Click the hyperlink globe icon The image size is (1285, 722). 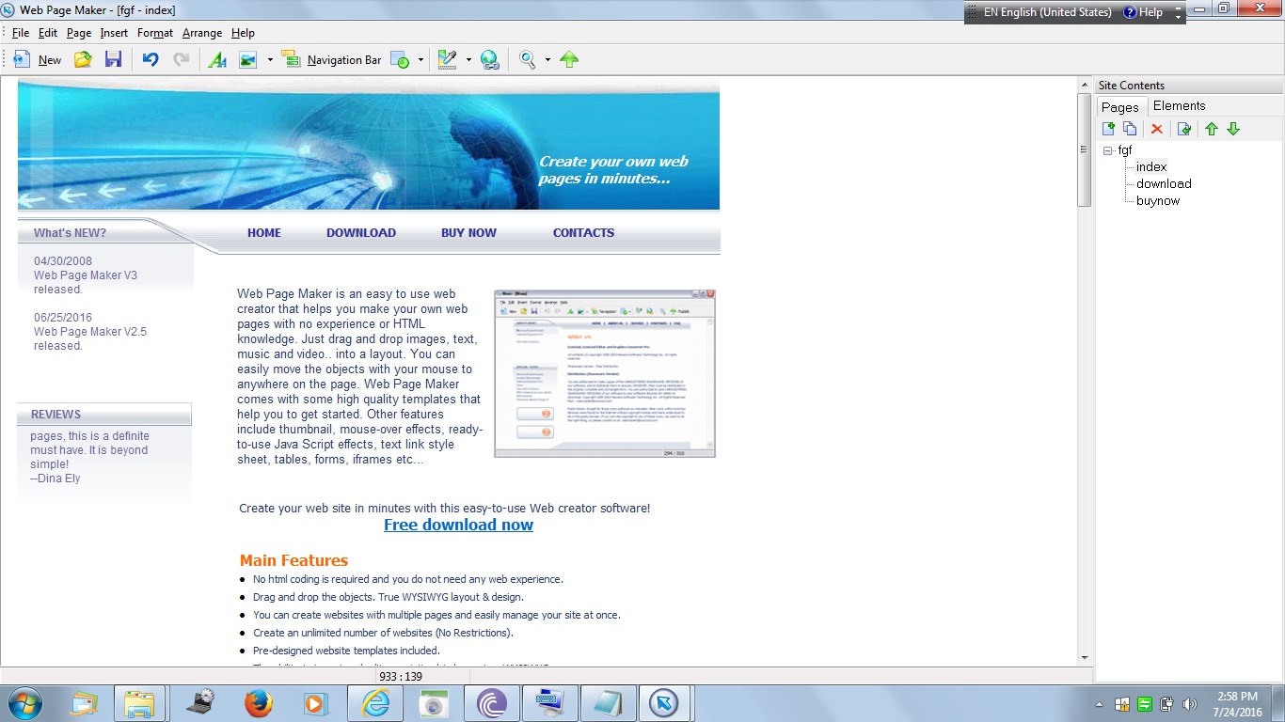(x=489, y=59)
